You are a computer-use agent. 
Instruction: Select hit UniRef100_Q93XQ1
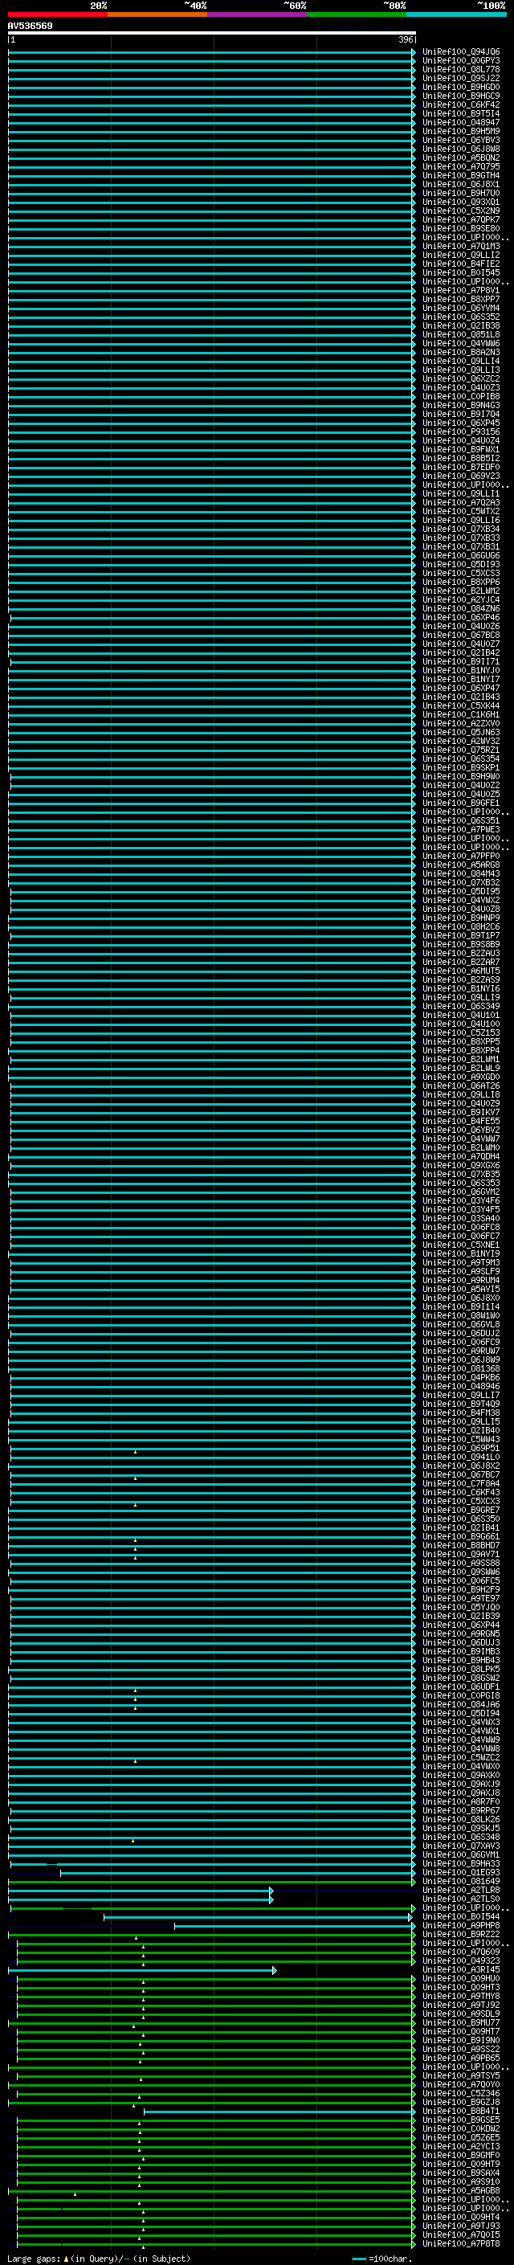tap(461, 202)
